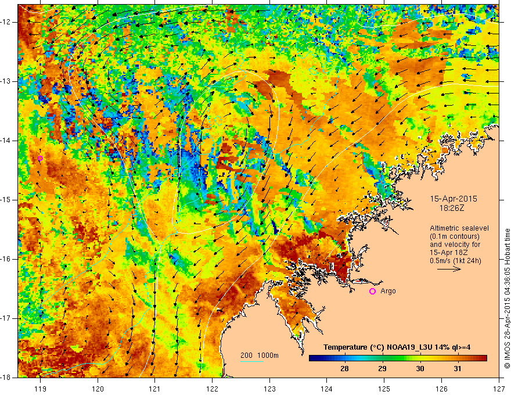Click the colorbar tick label 29
Image resolution: width=511 pixels, height=395 pixels.
[x=382, y=369]
